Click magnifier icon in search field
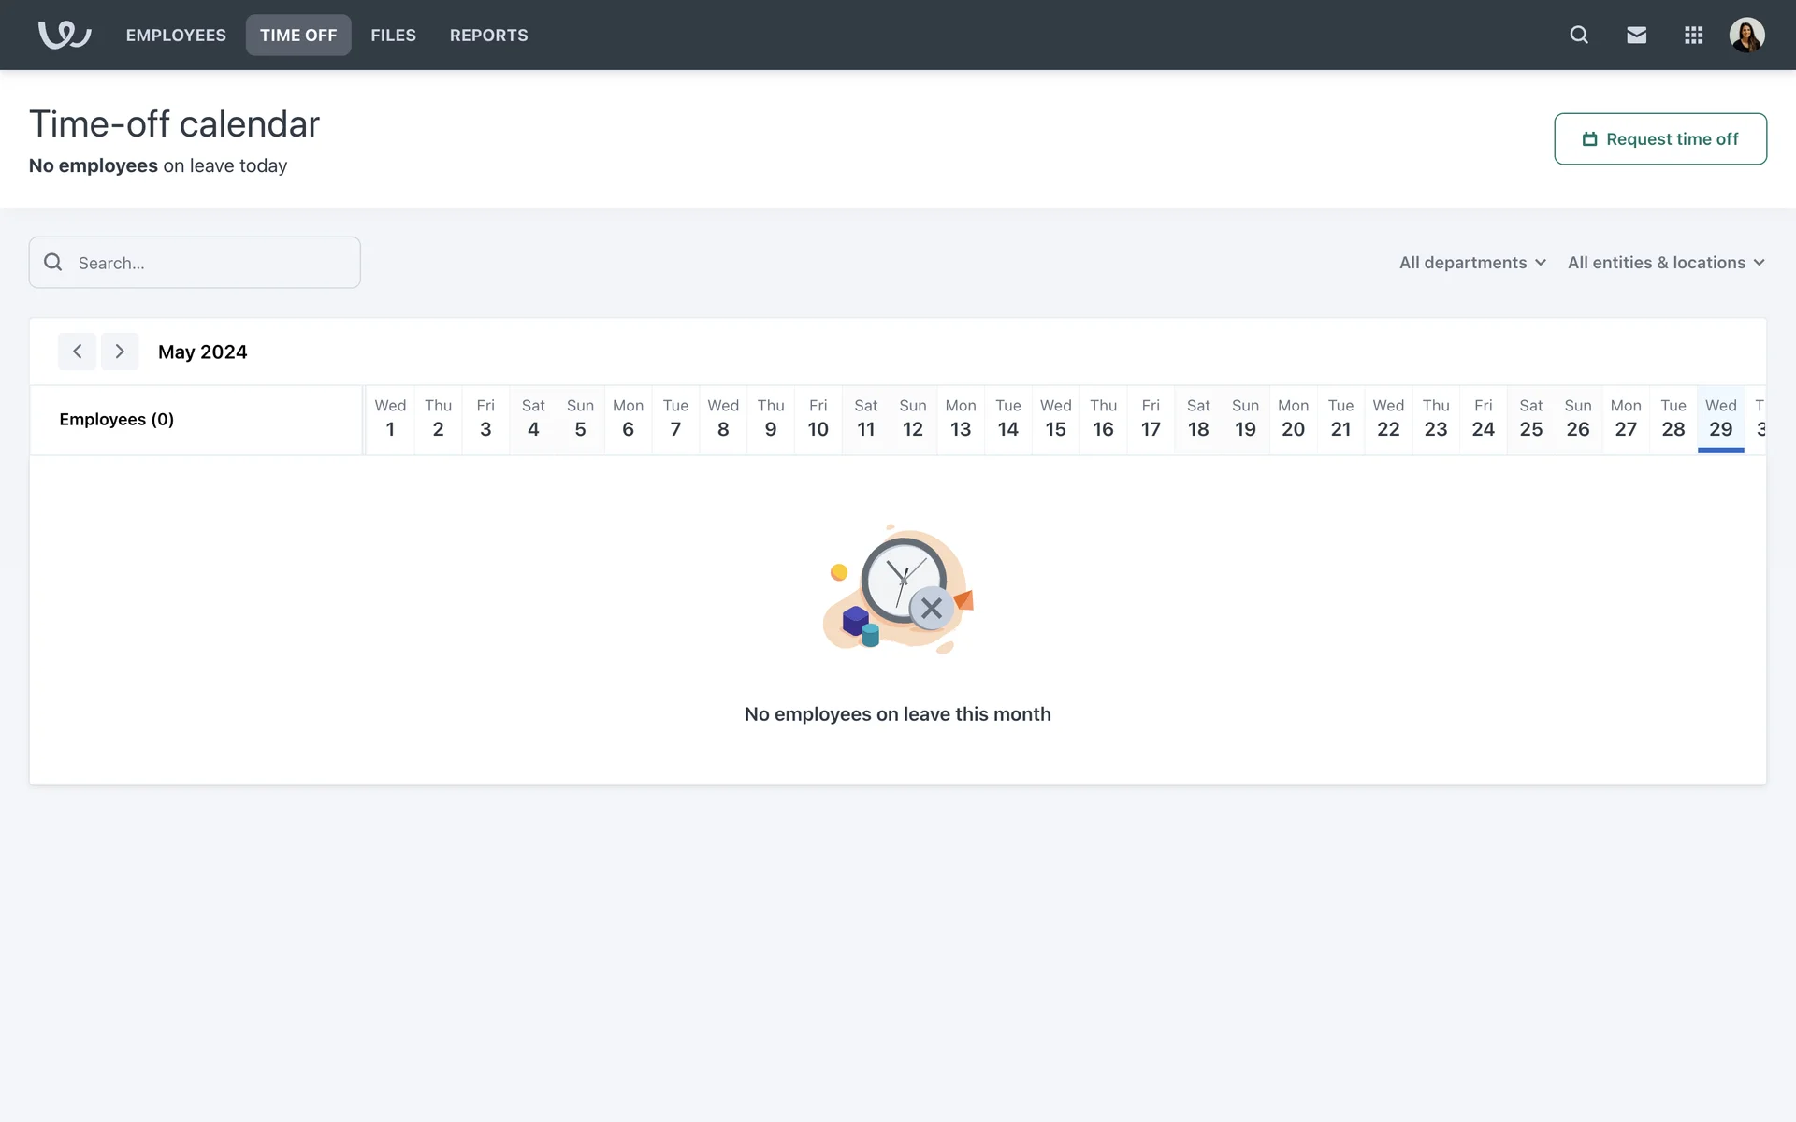This screenshot has height=1122, width=1796. click(x=53, y=263)
